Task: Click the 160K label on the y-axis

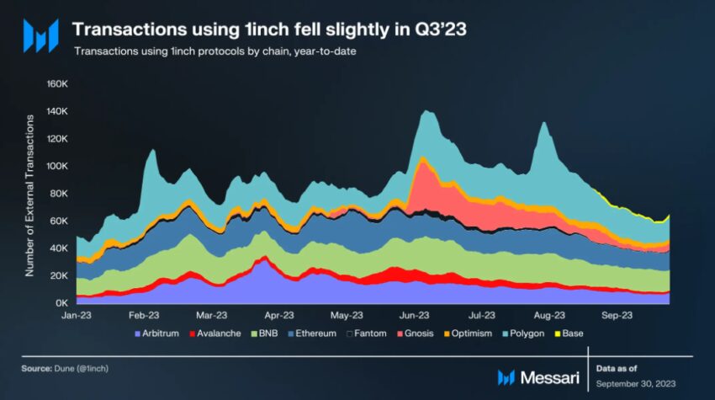Action: tap(56, 84)
